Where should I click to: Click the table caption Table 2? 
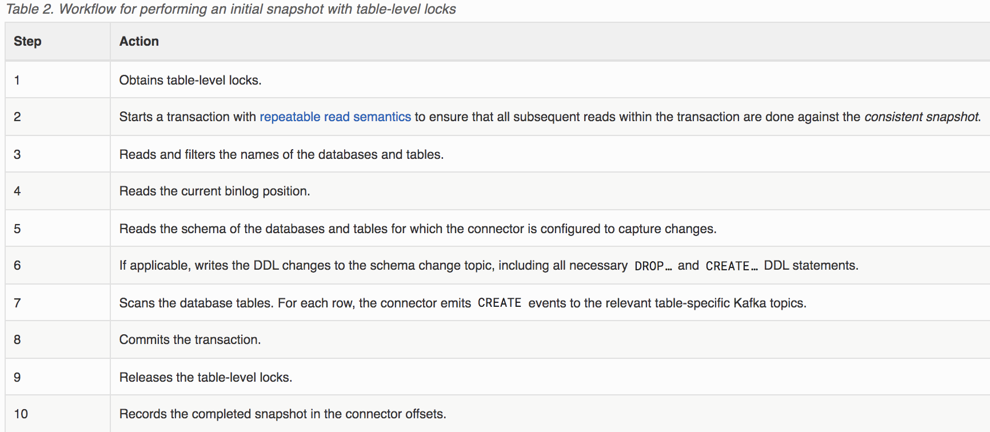[x=230, y=9]
